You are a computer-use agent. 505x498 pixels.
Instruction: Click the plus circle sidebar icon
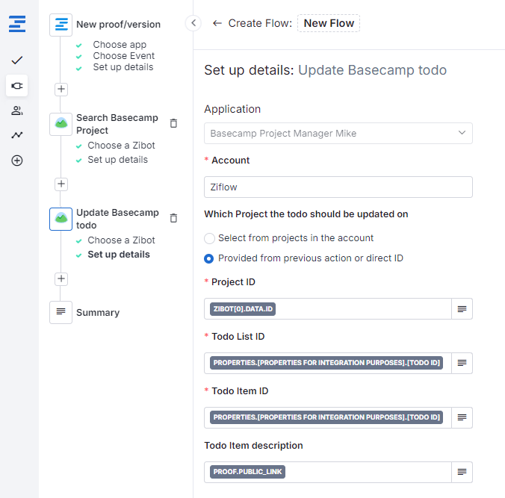17,161
